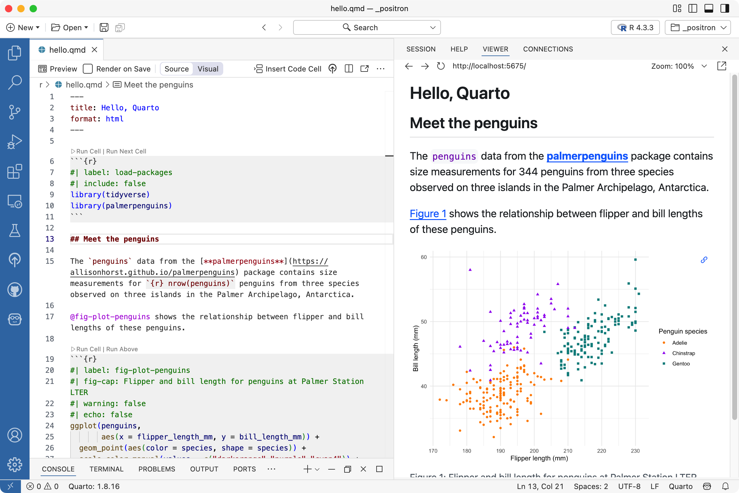Click the GitHub icon in the activity bar

[14, 290]
